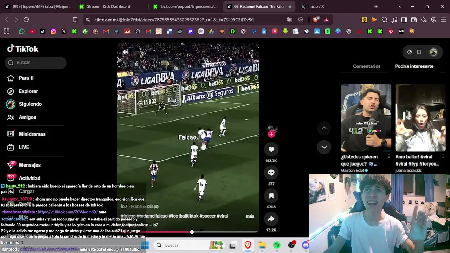The image size is (450, 253).
Task: Follow the creator with the red plus button
Action: click(271, 134)
